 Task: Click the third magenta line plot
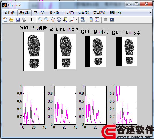pyautogui.click(x=96, y=105)
